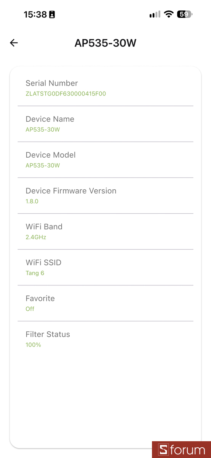Open the Filter Status 100% row
The image size is (211, 458).
point(105,339)
